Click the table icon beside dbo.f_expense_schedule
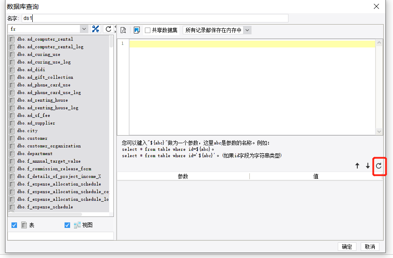The image size is (393, 258). 12,207
